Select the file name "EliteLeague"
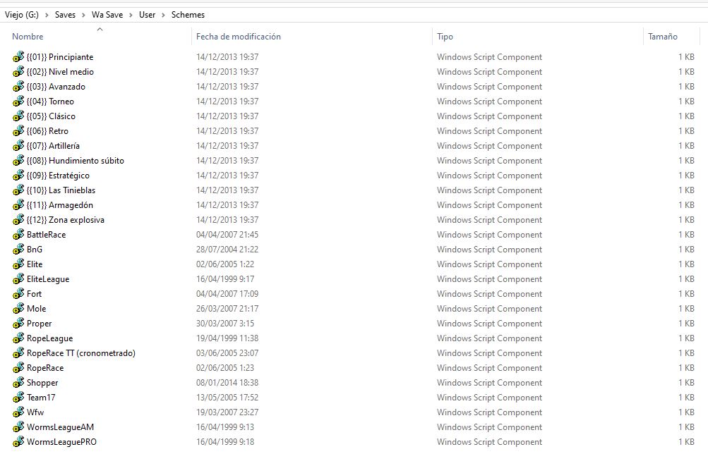This screenshot has height=466, width=708. point(48,279)
